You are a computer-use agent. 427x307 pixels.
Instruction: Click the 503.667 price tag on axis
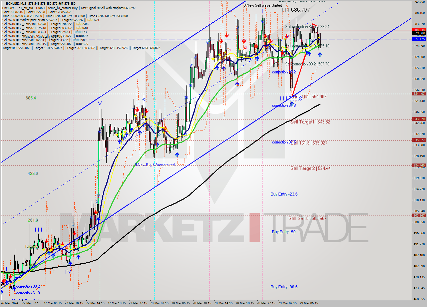419,215
